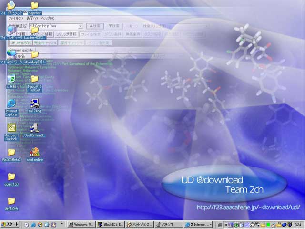Screen dimensions: 305x229
Task: Open the Internet Explorer desktop icon
Action: [x=11, y=104]
